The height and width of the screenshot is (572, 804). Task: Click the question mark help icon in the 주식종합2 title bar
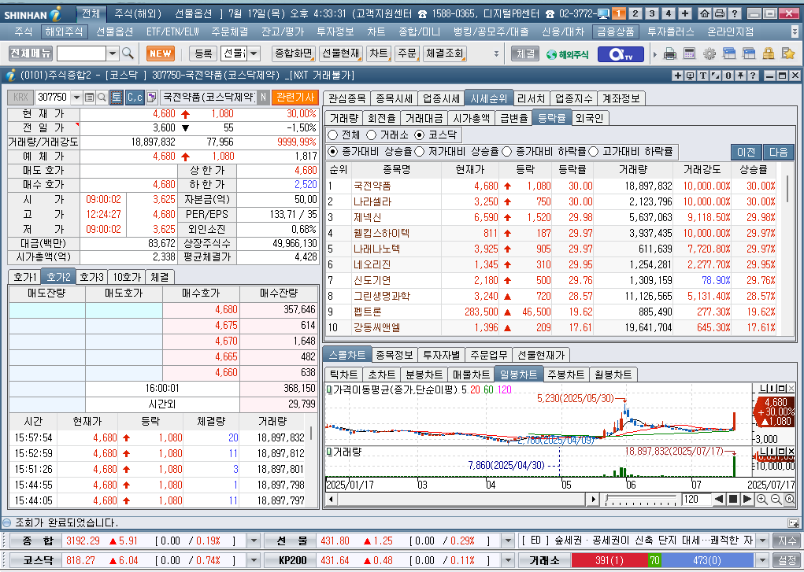753,76
